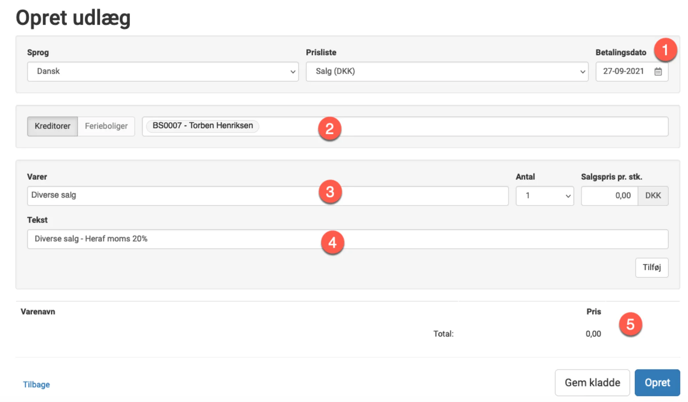The height and width of the screenshot is (402, 688).
Task: Open the Prisliste dropdown Salg (DKK)
Action: (447, 71)
